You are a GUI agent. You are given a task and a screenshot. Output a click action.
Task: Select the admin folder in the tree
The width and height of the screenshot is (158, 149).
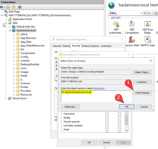click(24, 34)
